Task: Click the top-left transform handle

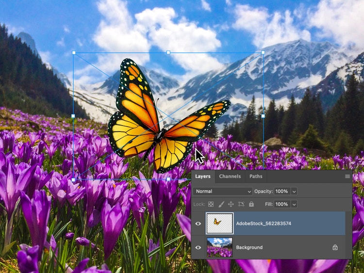Action: pos(74,53)
